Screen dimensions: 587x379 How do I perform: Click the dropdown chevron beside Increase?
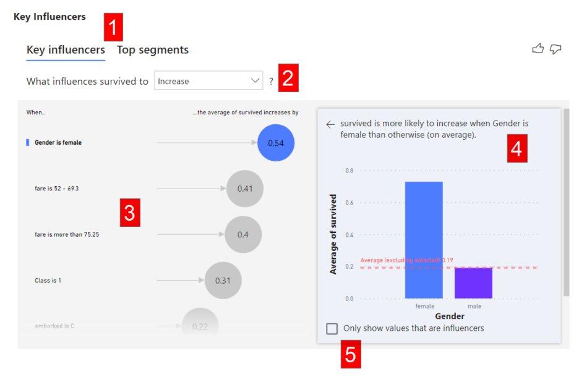click(255, 80)
